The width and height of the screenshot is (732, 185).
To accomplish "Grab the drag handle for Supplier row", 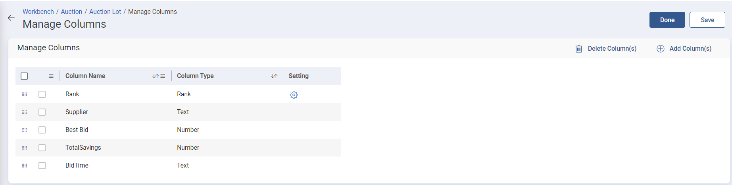I will coord(24,112).
